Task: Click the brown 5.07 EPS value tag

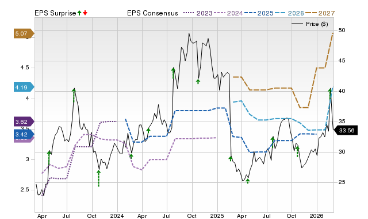Action: [24, 34]
